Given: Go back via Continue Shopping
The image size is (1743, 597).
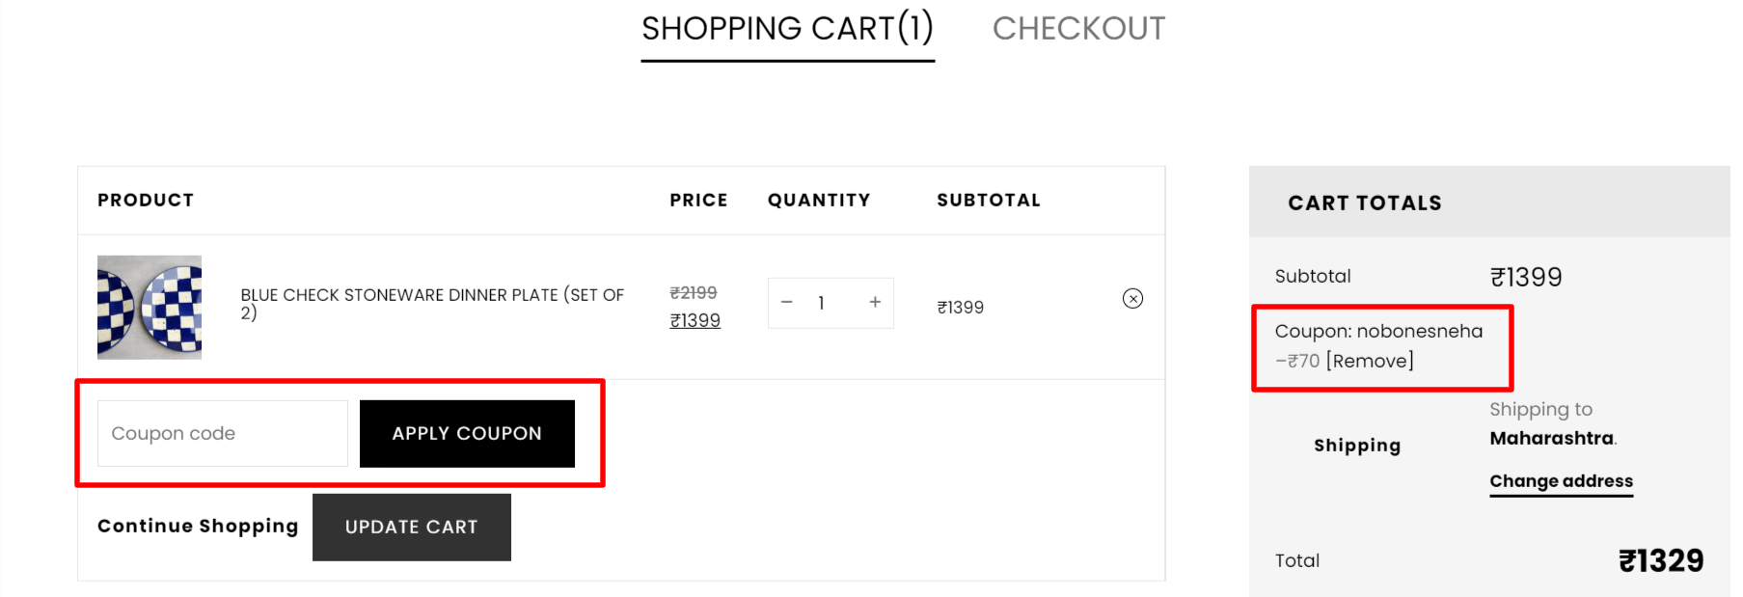Looking at the screenshot, I should 198,526.
